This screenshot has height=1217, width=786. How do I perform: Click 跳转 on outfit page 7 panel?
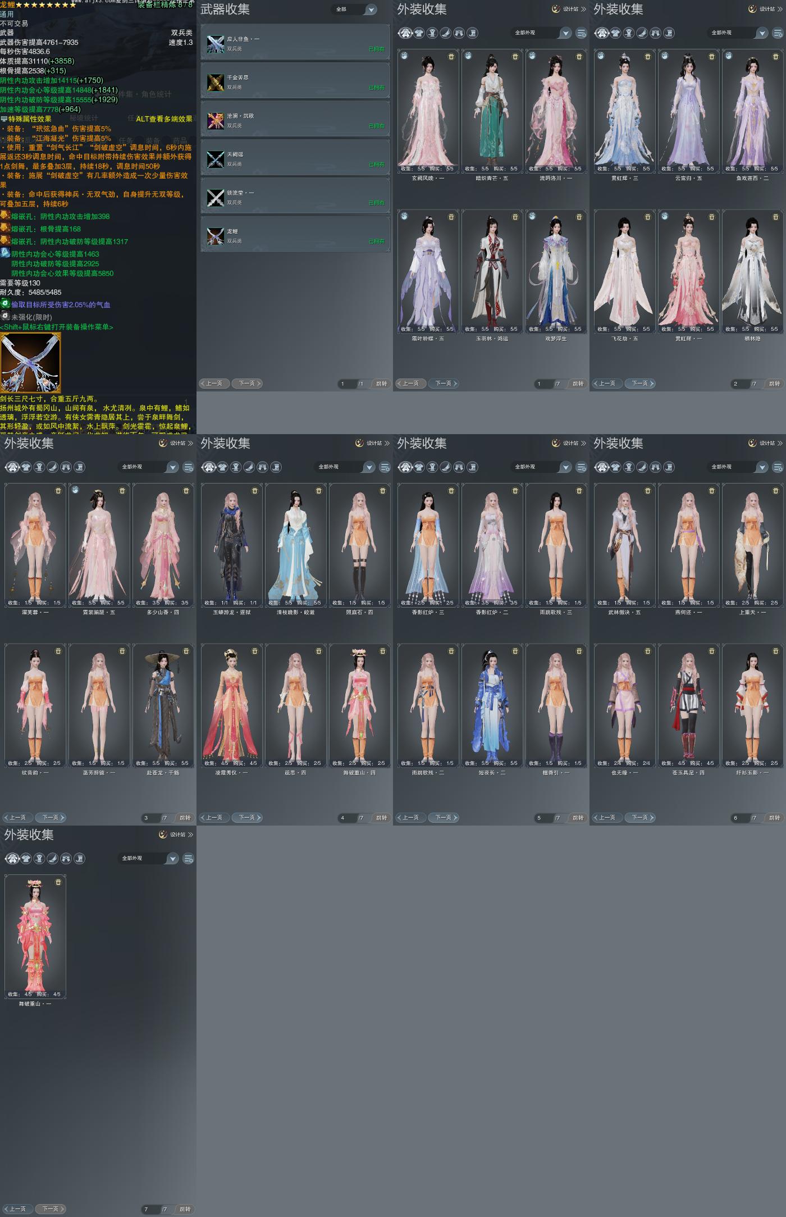pyautogui.click(x=185, y=1209)
